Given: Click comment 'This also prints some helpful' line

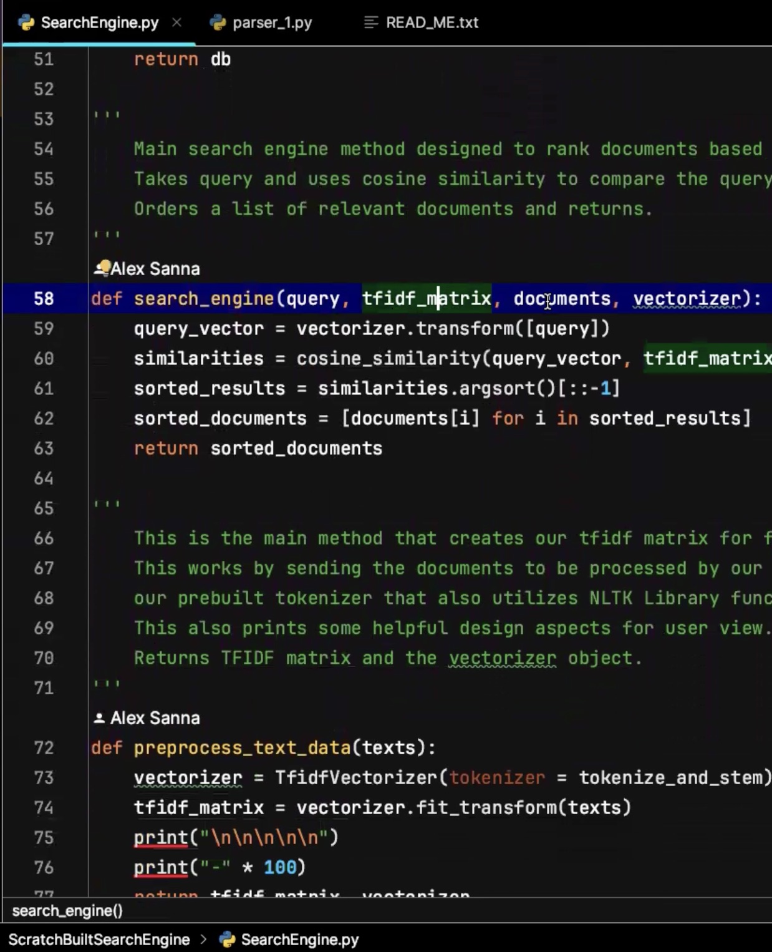Looking at the screenshot, I should pyautogui.click(x=453, y=628).
